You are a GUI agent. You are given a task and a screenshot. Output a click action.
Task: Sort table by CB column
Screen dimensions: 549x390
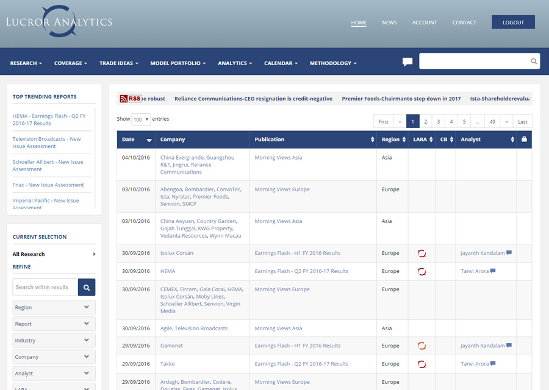(x=451, y=140)
